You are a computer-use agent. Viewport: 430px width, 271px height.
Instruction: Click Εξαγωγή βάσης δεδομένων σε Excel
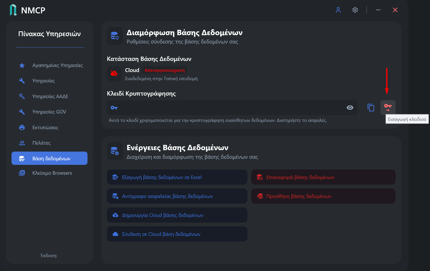[177, 177]
